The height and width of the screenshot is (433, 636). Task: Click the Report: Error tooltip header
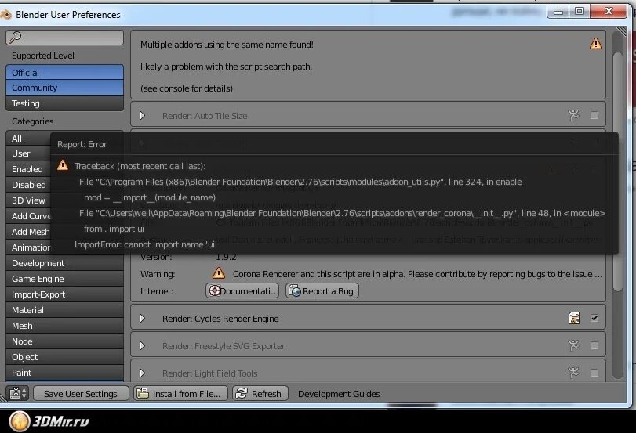pos(82,144)
